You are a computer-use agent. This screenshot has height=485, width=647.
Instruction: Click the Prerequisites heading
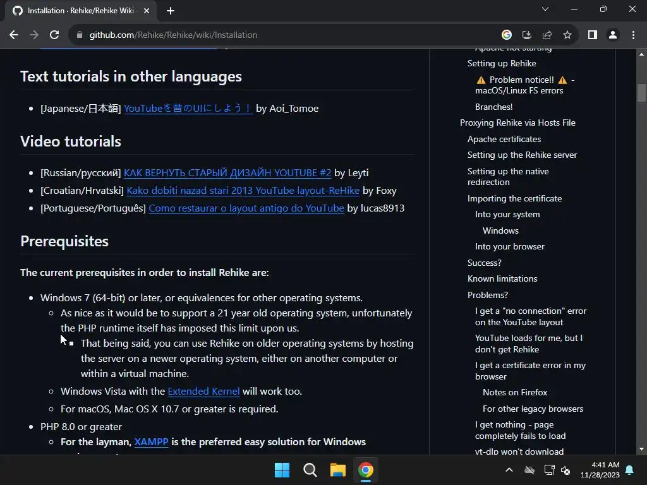(x=64, y=241)
